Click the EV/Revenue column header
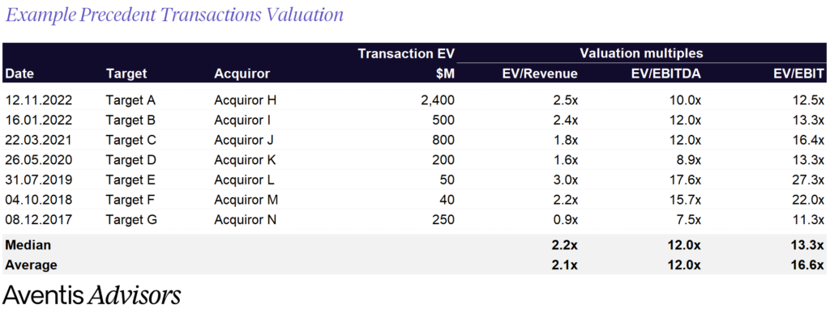This screenshot has height=313, width=830. coord(540,74)
